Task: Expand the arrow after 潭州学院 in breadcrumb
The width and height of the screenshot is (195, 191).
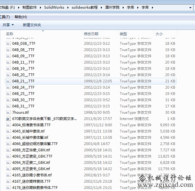Action: pos(123,7)
